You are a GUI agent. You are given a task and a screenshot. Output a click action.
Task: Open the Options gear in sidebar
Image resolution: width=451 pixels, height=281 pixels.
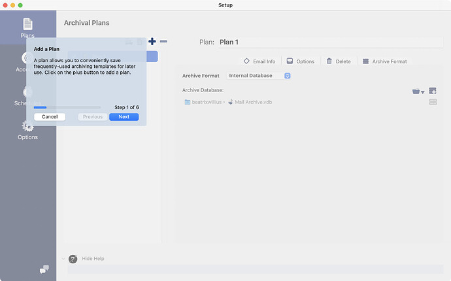click(x=27, y=129)
